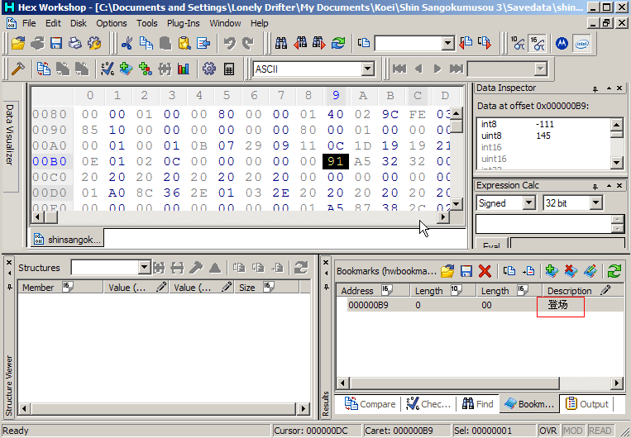
Task: Open the Disk menu
Action: pyautogui.click(x=78, y=23)
